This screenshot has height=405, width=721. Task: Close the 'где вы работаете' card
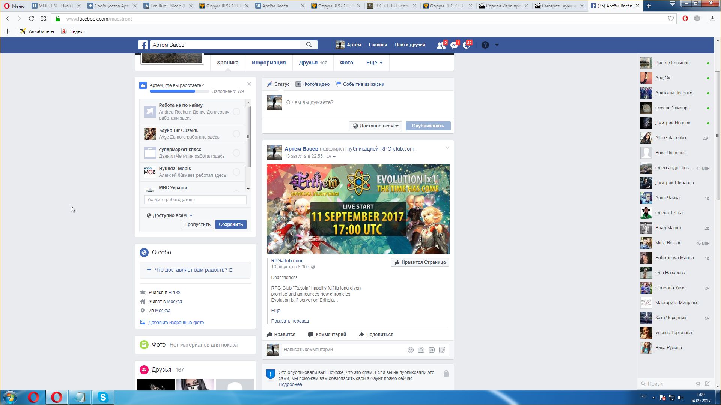pyautogui.click(x=249, y=84)
